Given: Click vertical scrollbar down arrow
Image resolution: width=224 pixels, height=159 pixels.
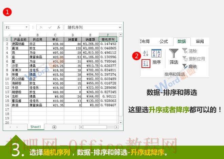Looking at the screenshot, I should tap(120, 122).
